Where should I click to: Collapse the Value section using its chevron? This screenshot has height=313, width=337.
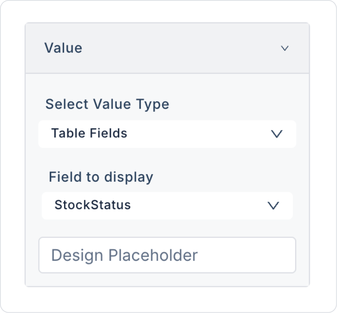[285, 48]
